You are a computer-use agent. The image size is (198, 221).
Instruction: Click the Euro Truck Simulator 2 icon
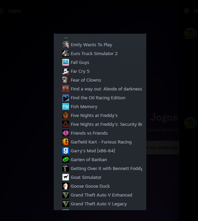[66, 53]
